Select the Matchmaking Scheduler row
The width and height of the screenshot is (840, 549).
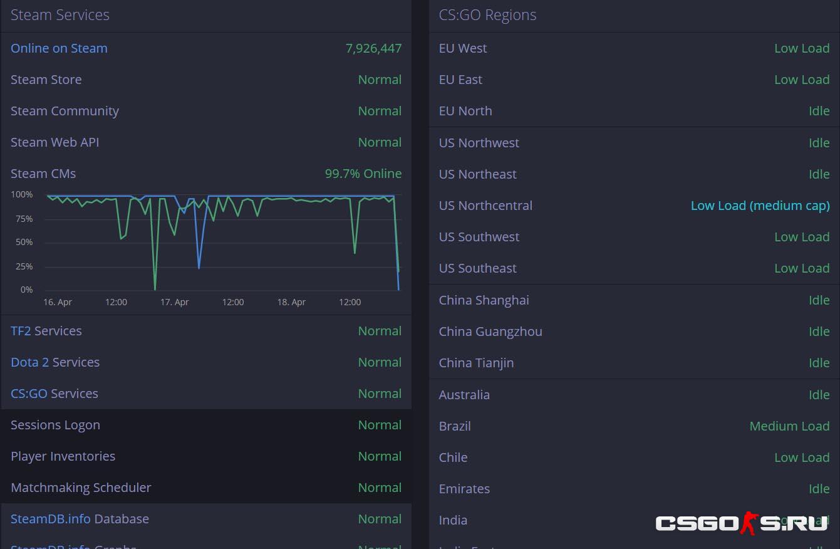point(206,488)
